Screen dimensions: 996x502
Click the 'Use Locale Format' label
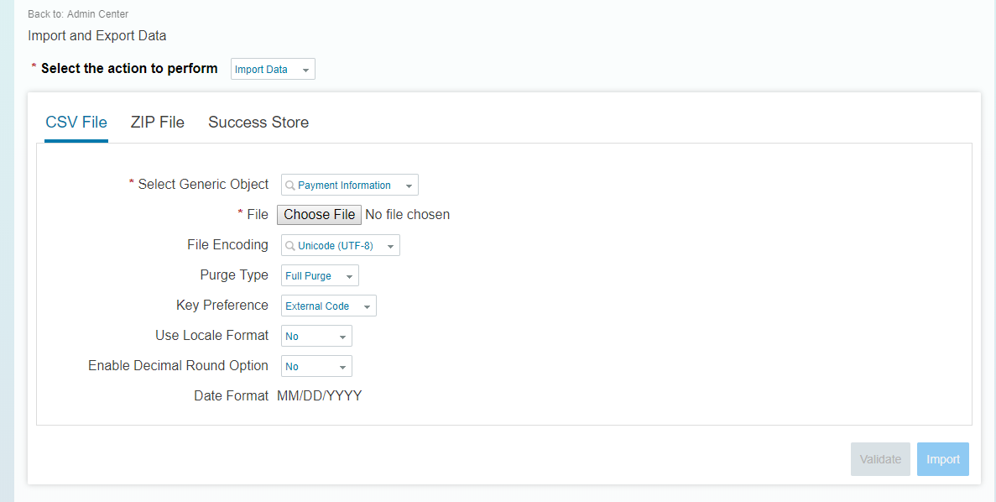click(x=212, y=335)
